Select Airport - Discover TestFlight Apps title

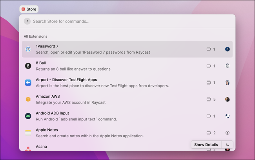pos(66,80)
